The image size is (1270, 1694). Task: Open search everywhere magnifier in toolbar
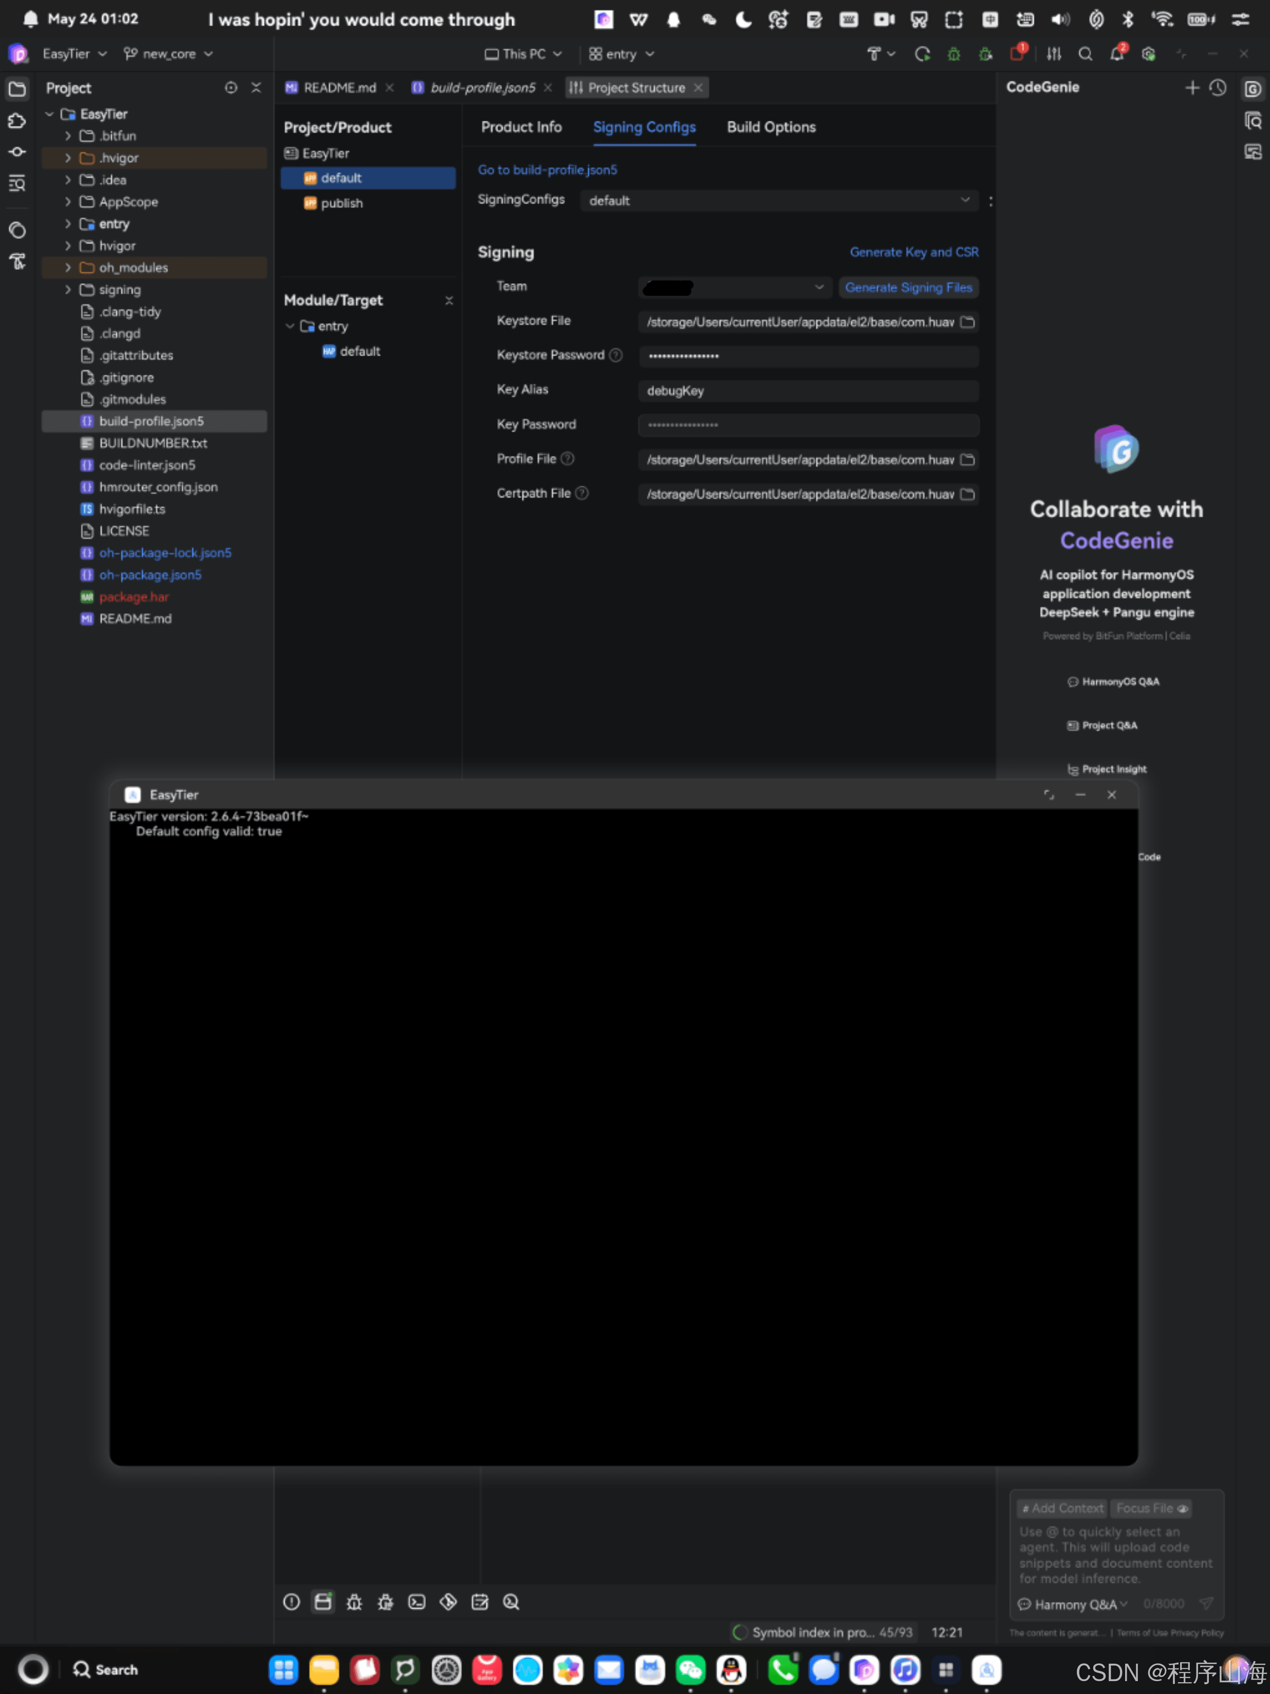[x=1086, y=53]
